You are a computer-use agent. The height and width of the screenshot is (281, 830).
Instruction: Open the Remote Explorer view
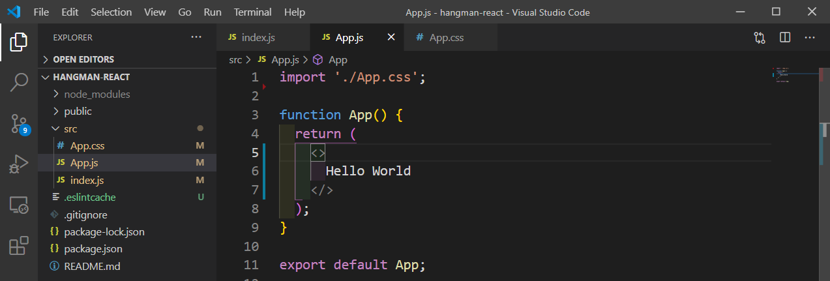(x=19, y=205)
